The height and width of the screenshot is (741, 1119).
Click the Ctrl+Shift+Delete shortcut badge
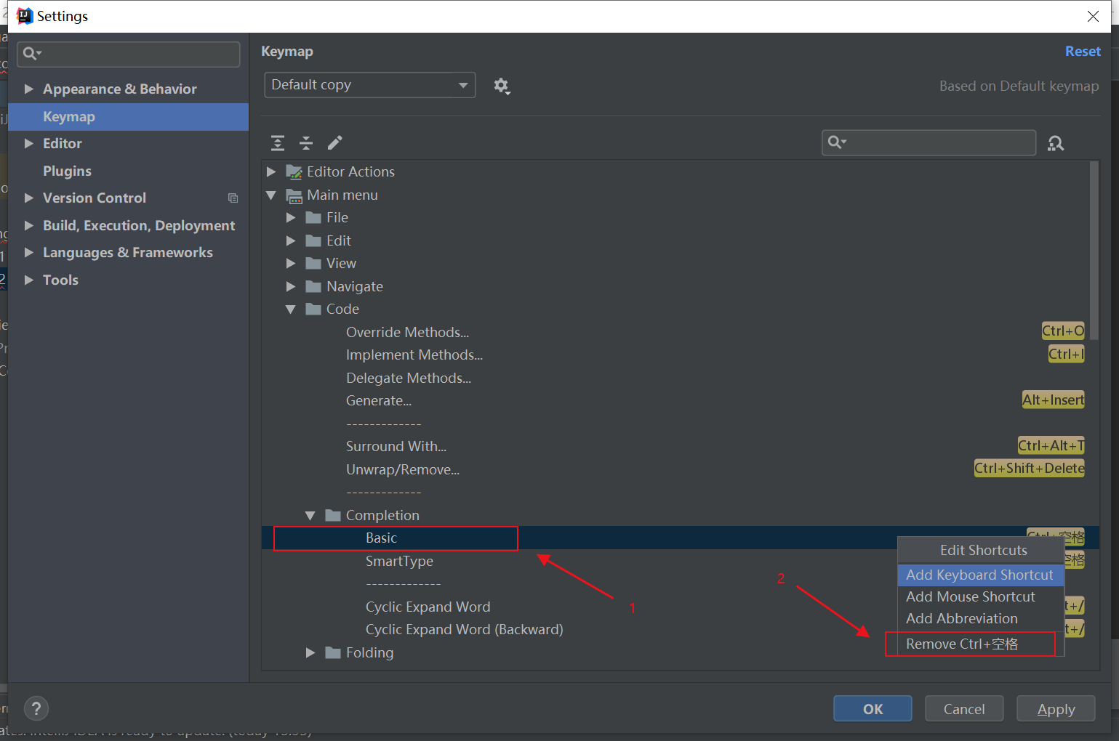[x=1029, y=469]
